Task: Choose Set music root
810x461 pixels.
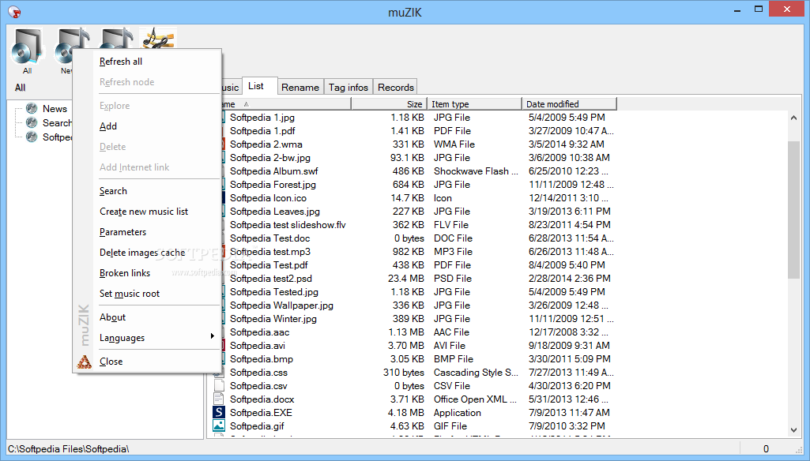Action: click(130, 294)
